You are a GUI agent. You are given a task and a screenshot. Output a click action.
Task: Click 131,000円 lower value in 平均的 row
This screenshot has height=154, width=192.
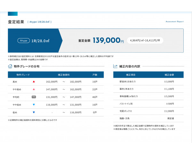pos(52,97)
